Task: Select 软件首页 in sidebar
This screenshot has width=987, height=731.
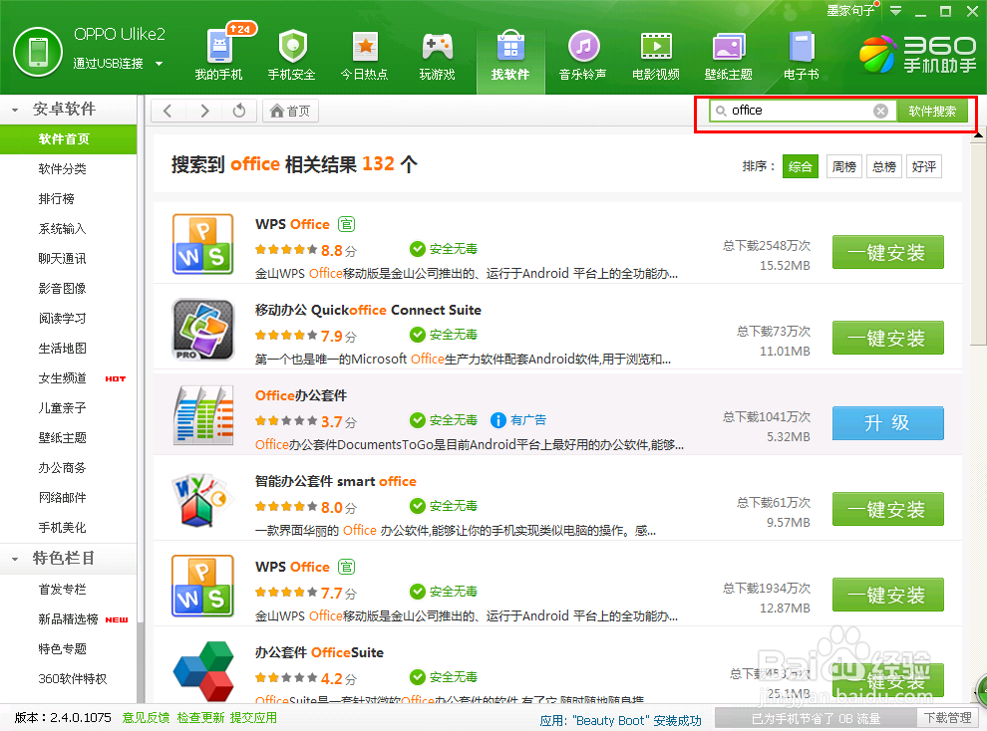Action: (x=68, y=138)
